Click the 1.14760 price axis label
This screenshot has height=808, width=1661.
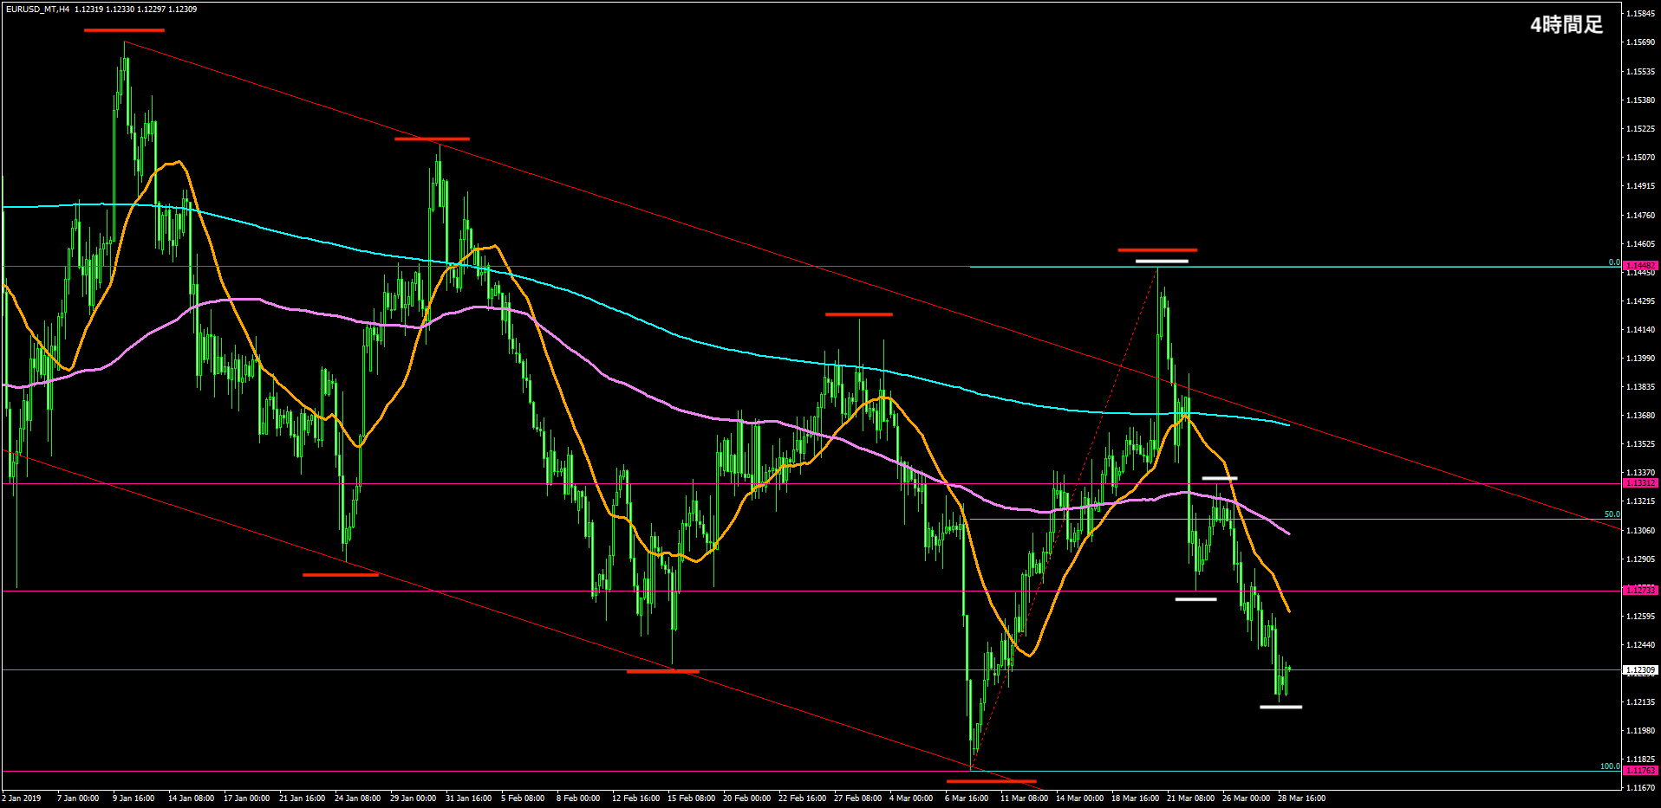[1640, 216]
